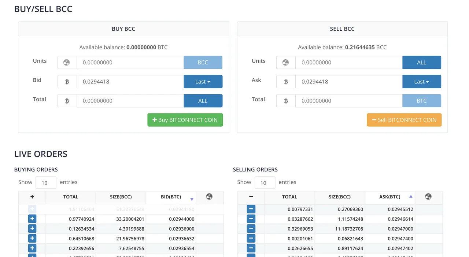Image resolution: width=469 pixels, height=257 pixels.
Task: Click plus icon for bid 0.02944000 row
Action: pyautogui.click(x=32, y=219)
